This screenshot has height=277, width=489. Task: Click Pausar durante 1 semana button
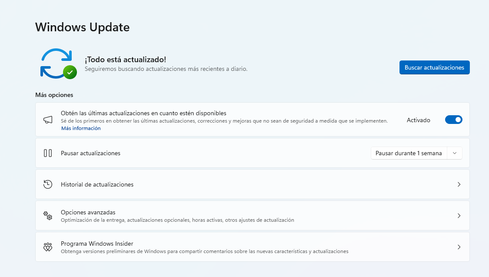point(409,153)
